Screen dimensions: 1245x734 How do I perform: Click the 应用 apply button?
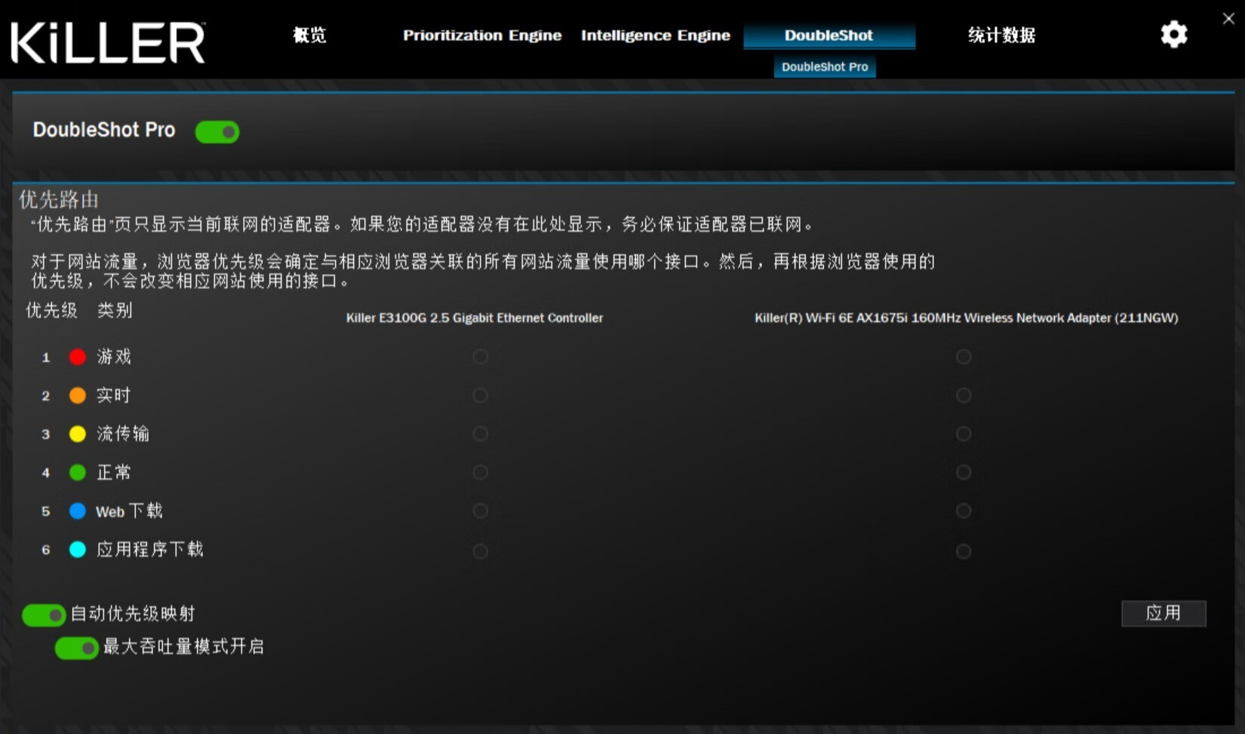(x=1164, y=613)
